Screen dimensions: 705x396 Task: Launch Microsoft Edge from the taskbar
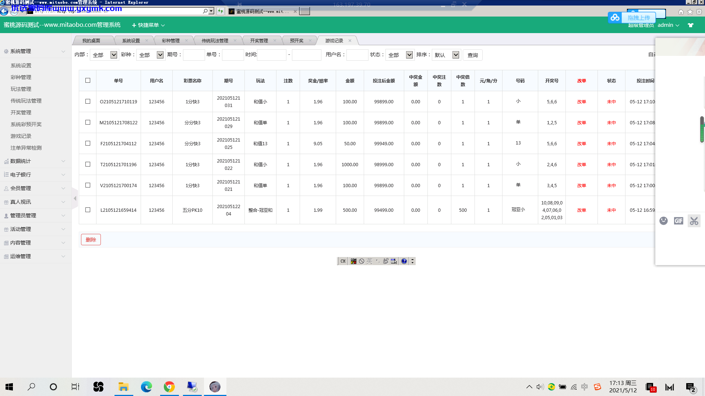click(147, 387)
